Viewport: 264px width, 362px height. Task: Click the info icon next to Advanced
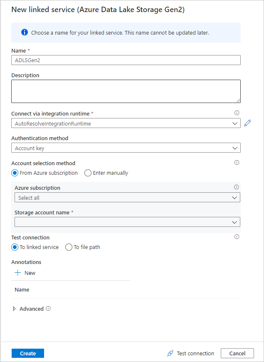coord(48,309)
